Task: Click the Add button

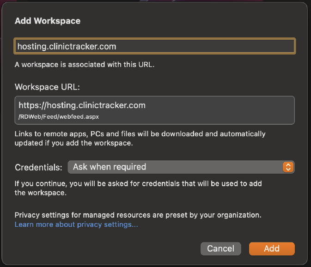Action: pos(272,249)
